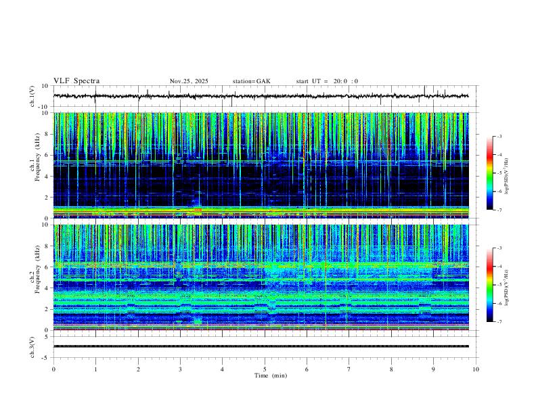Viewport: 536px width, 414px height.
Task: Click time axis tick label "7"
Action: point(349,369)
